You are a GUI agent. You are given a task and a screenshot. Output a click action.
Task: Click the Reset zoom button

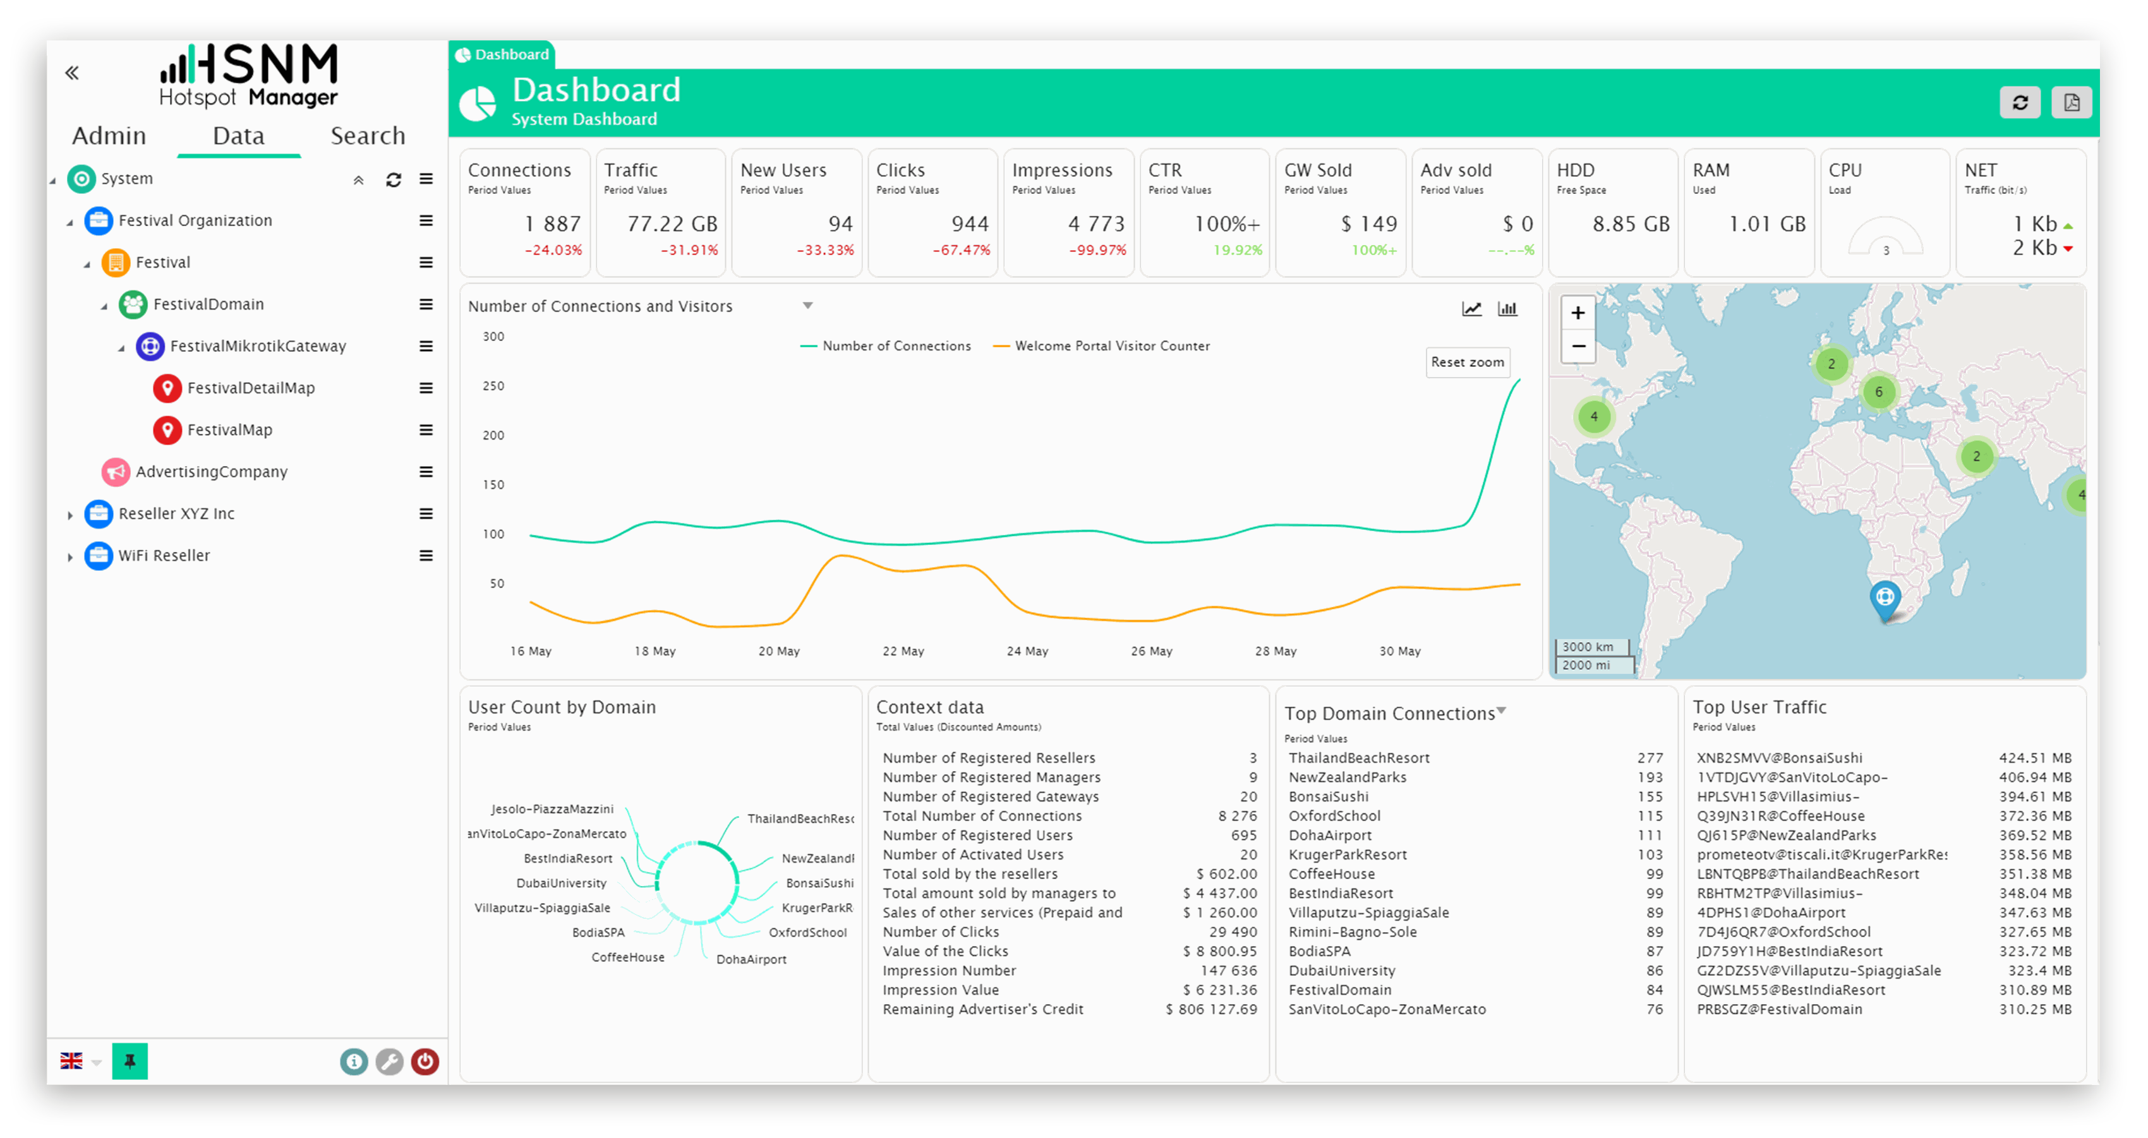[x=1467, y=362]
